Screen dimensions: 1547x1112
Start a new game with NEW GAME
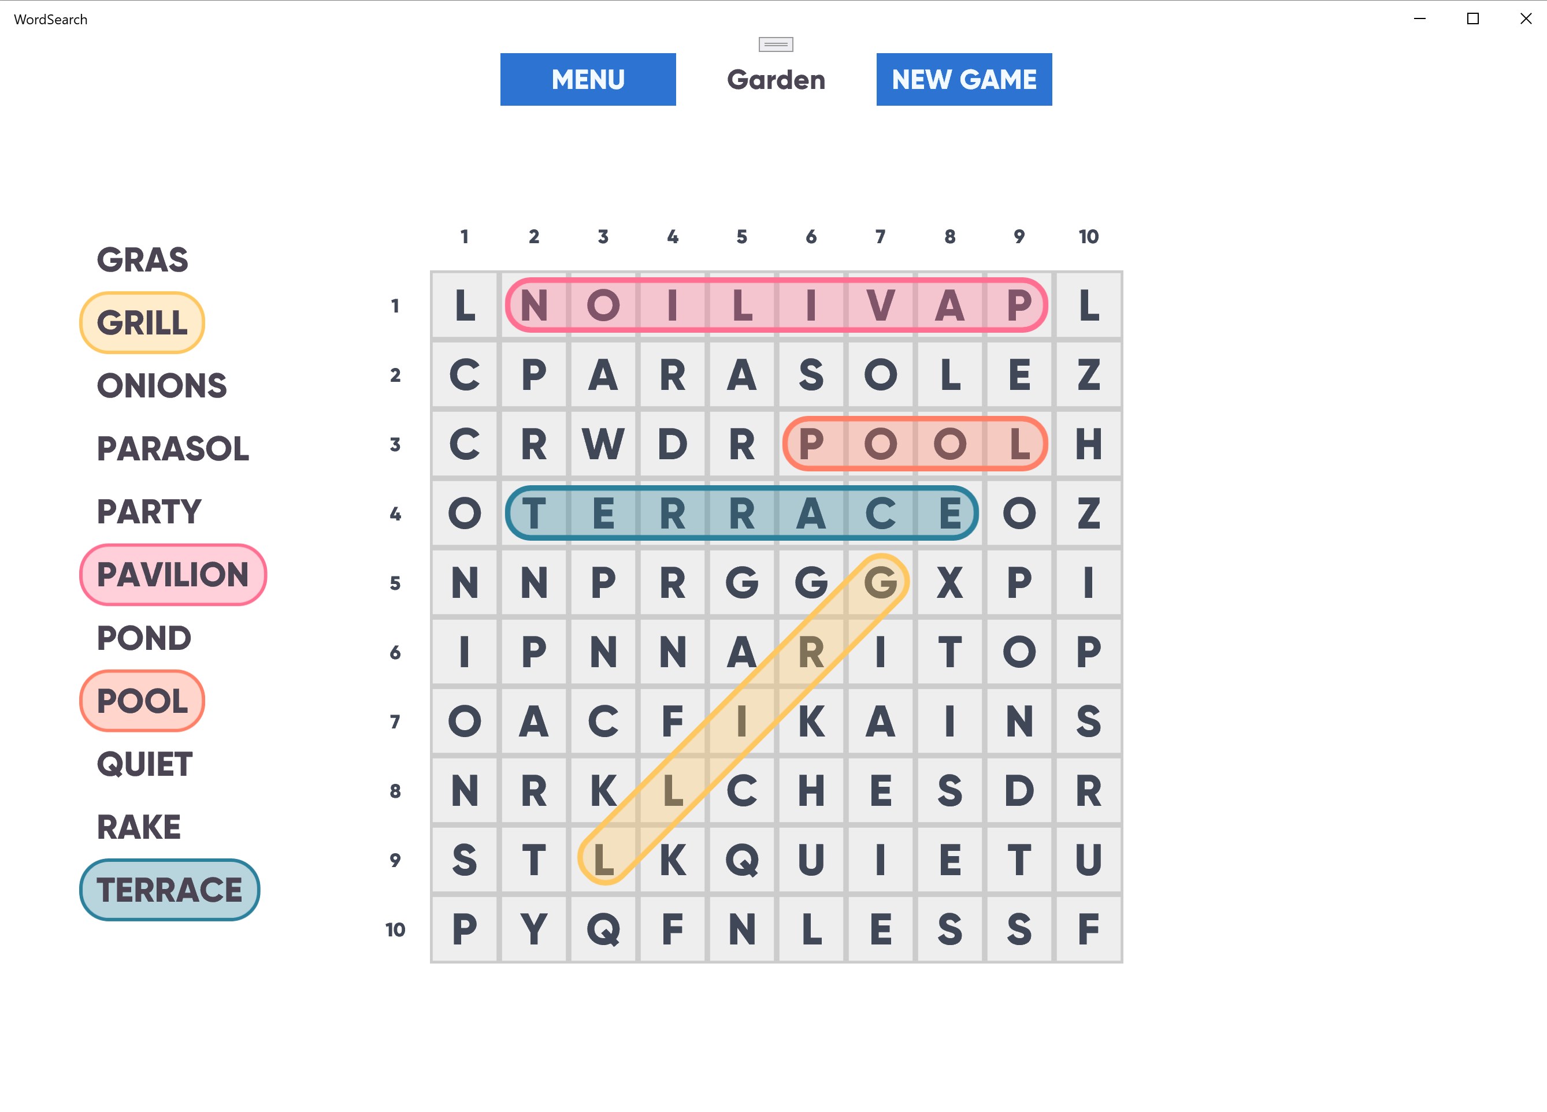pos(963,79)
